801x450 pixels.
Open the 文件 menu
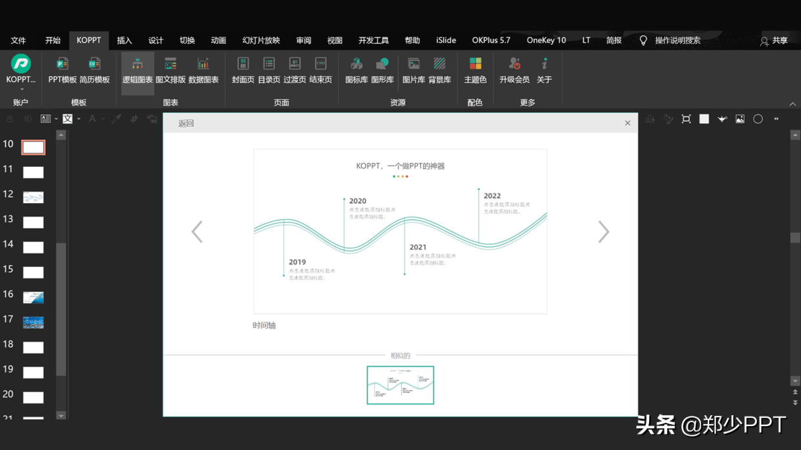(18, 40)
